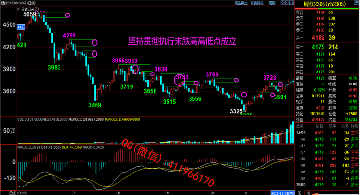Click the 买五 4175 bid row
Viewport: 360px width, 195px height.
(x=327, y=72)
